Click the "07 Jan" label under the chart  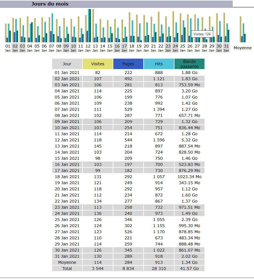click(x=52, y=48)
